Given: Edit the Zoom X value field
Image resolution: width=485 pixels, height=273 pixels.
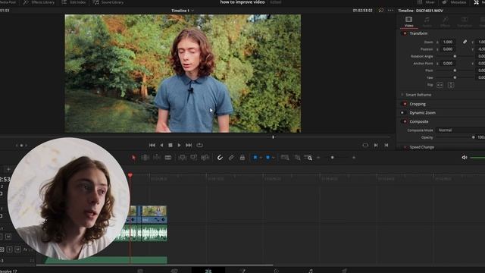Looking at the screenshot, I should point(448,42).
